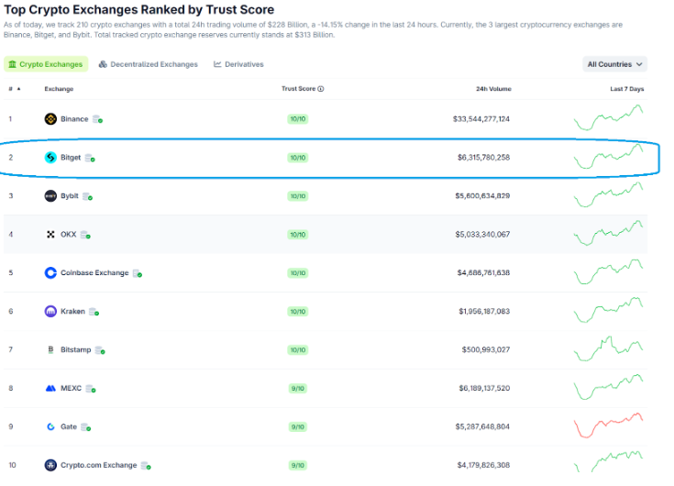Screen dimensions: 674x486
Task: Click the page title Top Crypto Exchanges
Action: [x=138, y=9]
